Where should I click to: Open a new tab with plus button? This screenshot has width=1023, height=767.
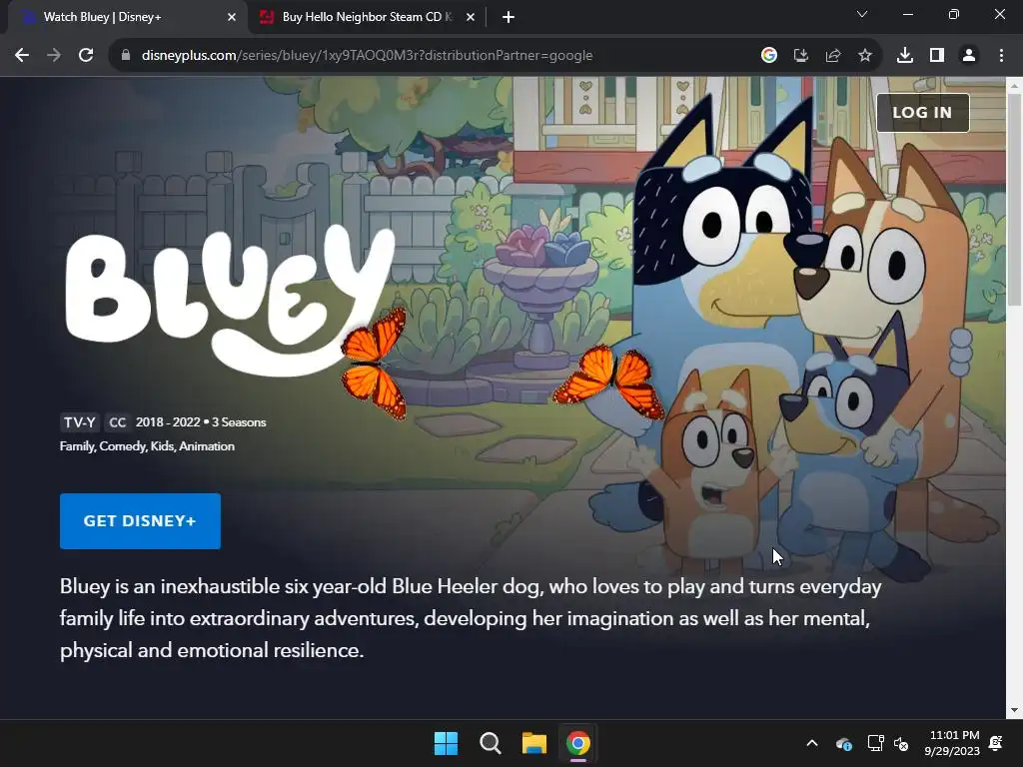coord(509,18)
